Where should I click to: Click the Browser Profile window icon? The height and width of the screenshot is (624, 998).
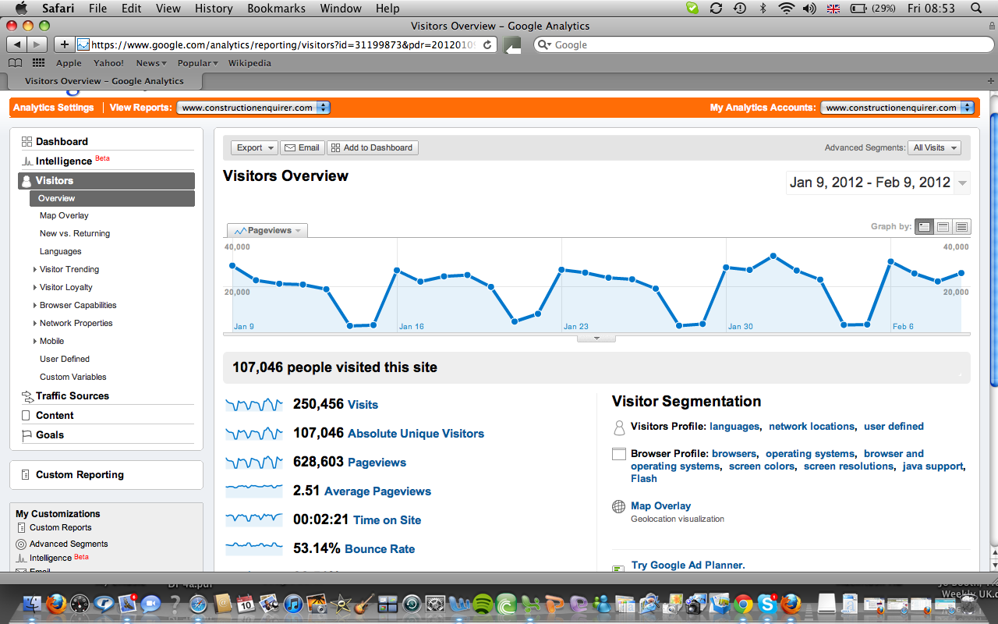coord(619,454)
